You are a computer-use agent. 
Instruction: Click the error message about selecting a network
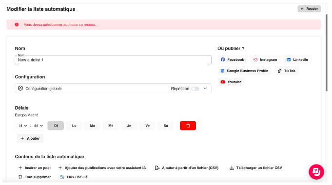tap(59, 24)
